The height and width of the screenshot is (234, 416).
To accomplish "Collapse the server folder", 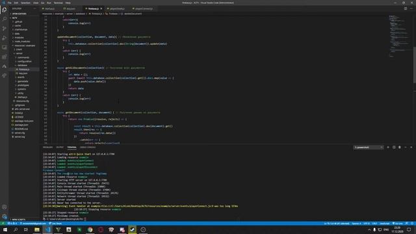I will [x=19, y=53].
